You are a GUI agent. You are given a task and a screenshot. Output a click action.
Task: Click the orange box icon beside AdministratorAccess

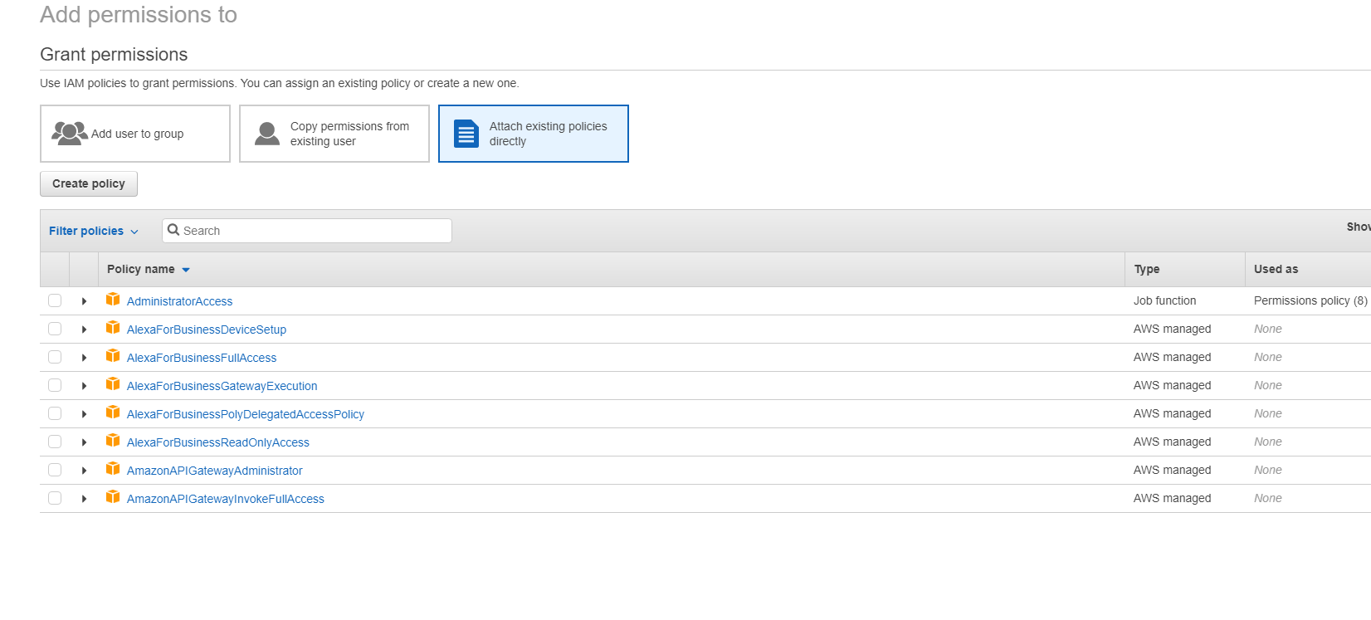pyautogui.click(x=113, y=300)
